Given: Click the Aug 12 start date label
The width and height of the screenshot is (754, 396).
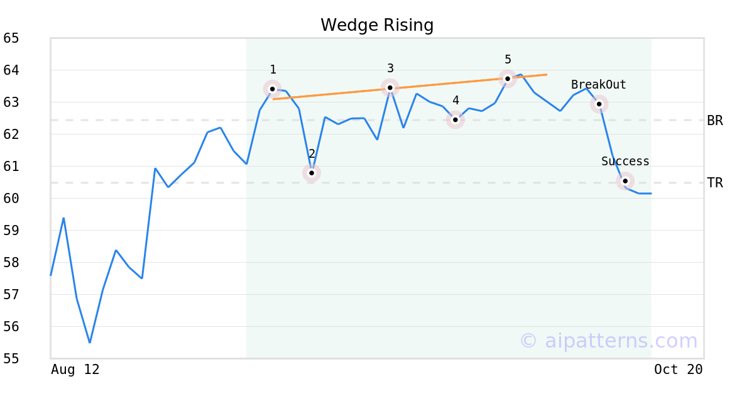Looking at the screenshot, I should click(75, 370).
